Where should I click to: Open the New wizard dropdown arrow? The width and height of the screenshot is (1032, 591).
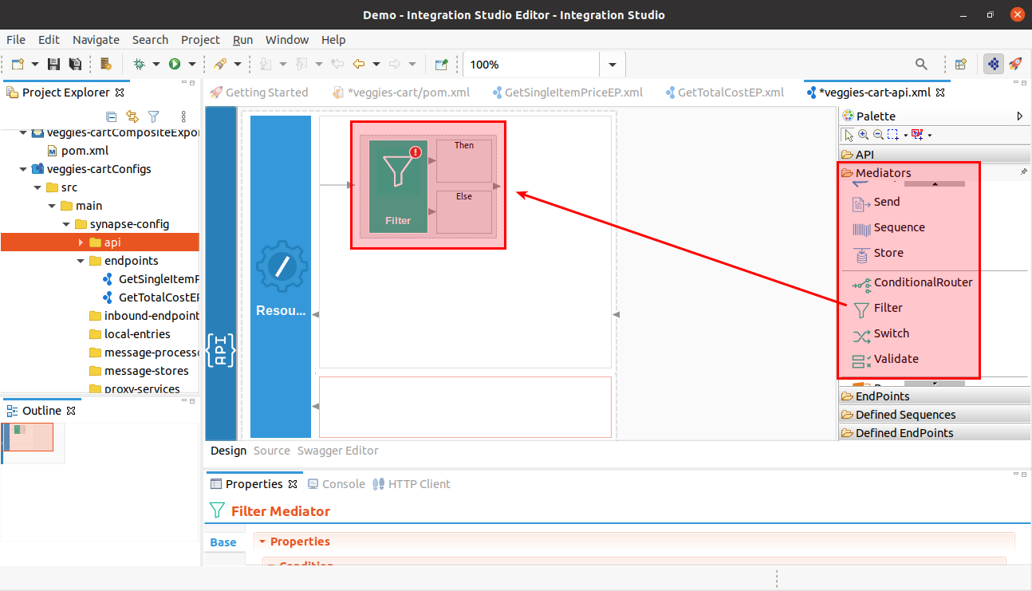tap(33, 64)
